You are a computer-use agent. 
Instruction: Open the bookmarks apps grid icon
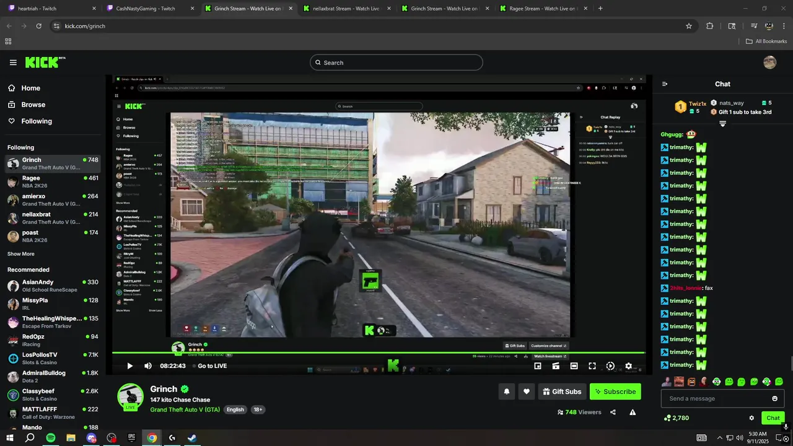click(8, 42)
